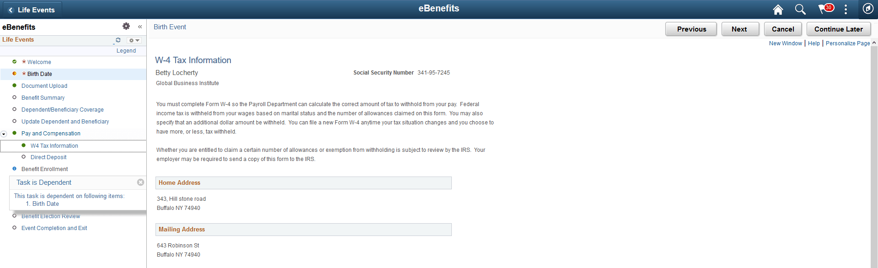The height and width of the screenshot is (268, 878).
Task: Click the Continue Later button
Action: [x=839, y=29]
